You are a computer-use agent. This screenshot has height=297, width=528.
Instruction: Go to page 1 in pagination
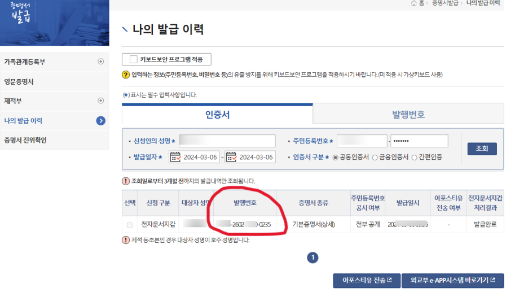click(313, 258)
